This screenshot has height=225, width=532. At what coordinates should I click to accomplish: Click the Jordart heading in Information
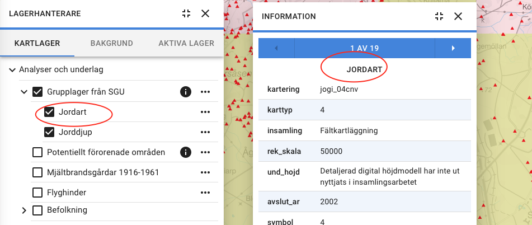364,69
